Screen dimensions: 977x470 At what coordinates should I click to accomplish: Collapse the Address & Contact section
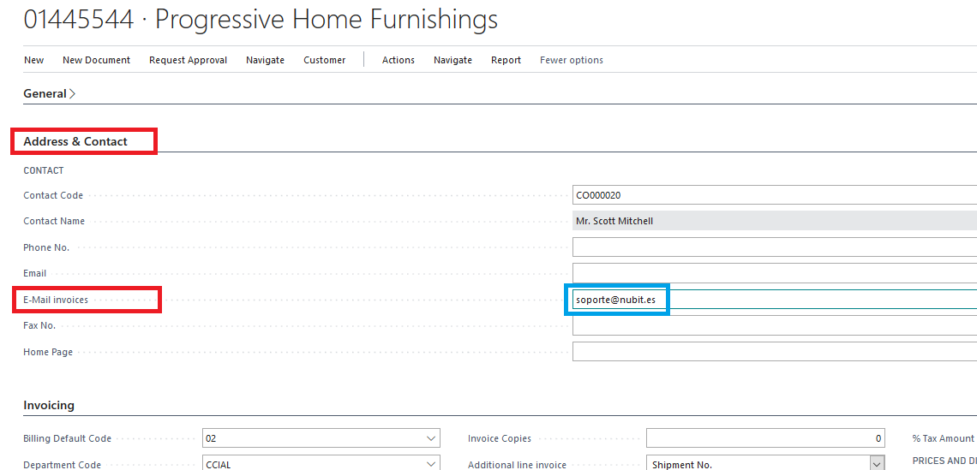tap(75, 141)
